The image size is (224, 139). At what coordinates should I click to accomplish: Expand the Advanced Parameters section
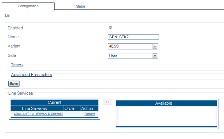click(31, 75)
